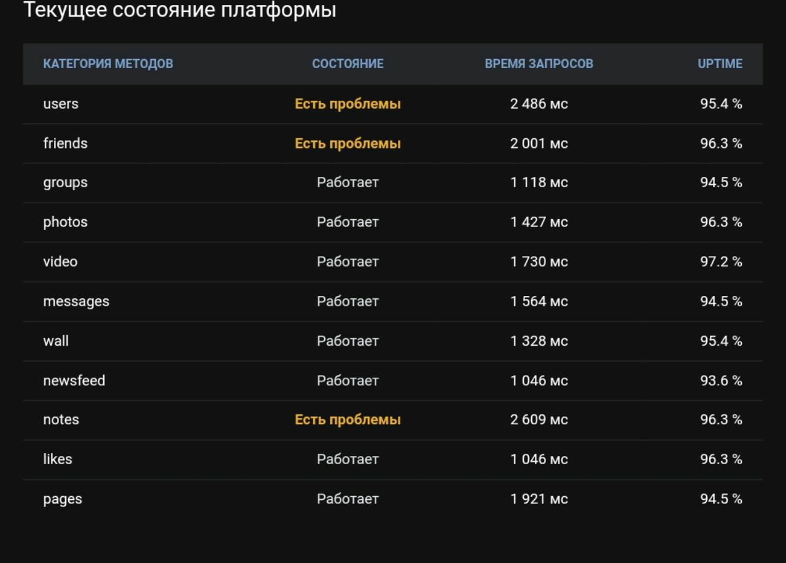Click 'Есть проблемы' status for users
The height and width of the screenshot is (563, 786).
(x=348, y=104)
